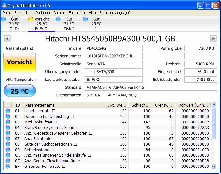Select raw value 000000000E38
221x174 pixels.
[195, 161]
